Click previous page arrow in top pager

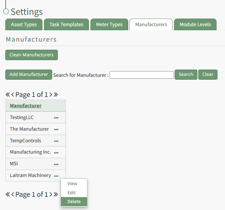coord(13,94)
